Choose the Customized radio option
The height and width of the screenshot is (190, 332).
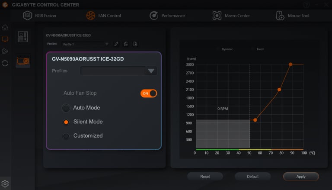(x=66, y=136)
